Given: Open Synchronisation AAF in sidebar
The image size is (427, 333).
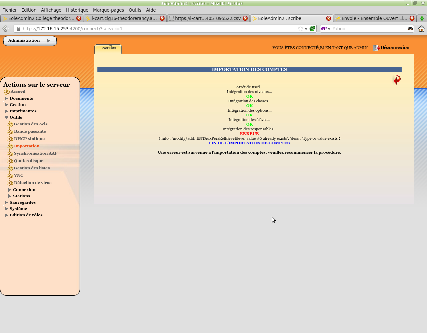Looking at the screenshot, I should coord(35,153).
